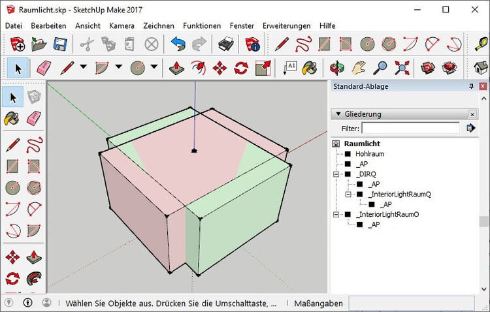This screenshot has height=312, width=490.
Task: Click the sign-in user status icon
Action: coord(47,302)
